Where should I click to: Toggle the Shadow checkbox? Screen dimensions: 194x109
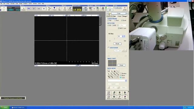click(x=121, y=74)
